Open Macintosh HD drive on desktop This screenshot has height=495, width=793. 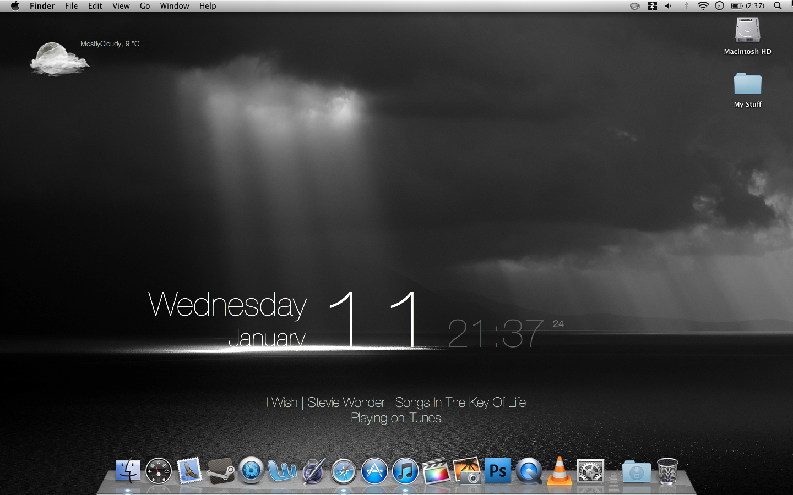click(x=747, y=36)
